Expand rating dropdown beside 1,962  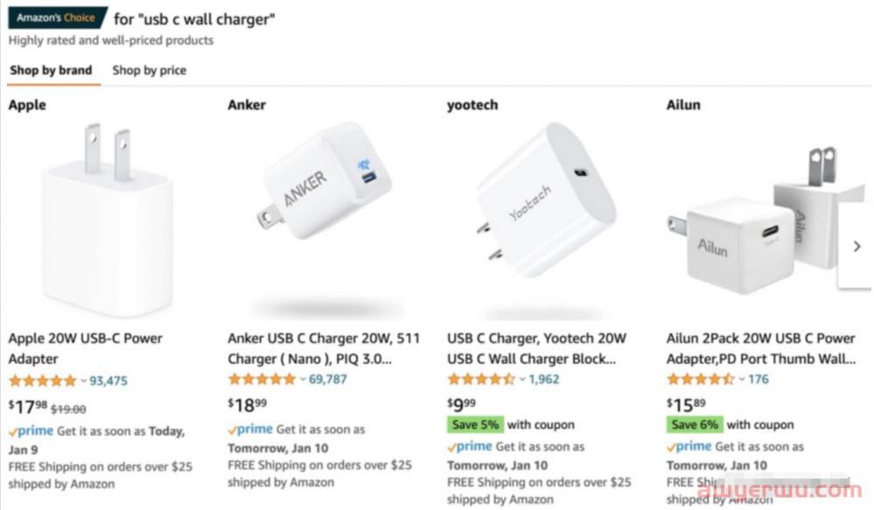523,380
